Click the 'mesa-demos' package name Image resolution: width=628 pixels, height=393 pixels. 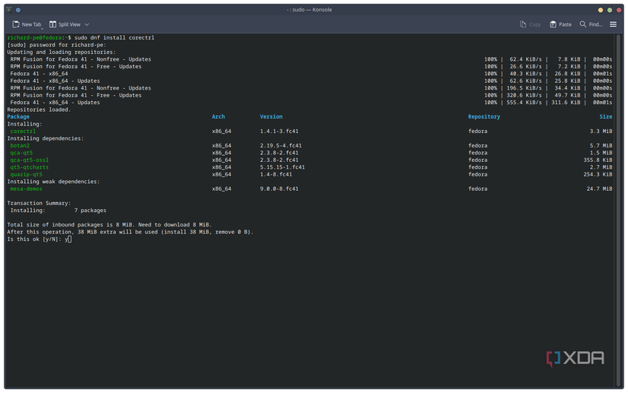[x=26, y=189]
